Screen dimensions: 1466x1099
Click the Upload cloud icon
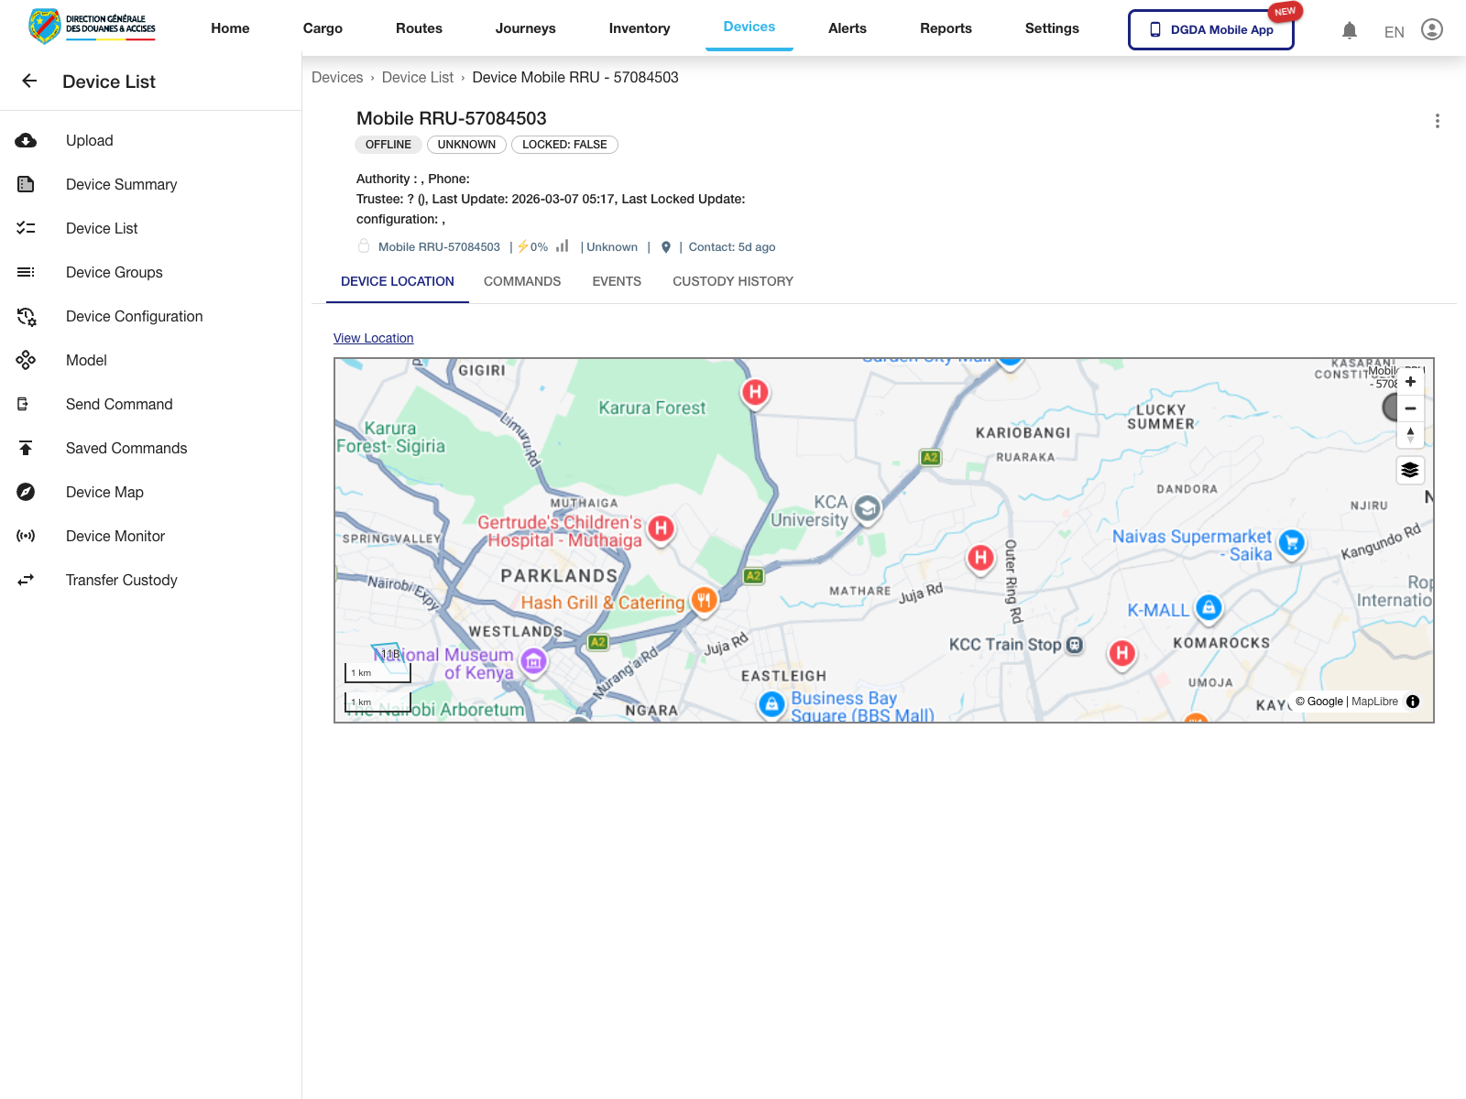pyautogui.click(x=26, y=140)
